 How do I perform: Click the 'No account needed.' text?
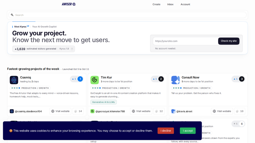165,48
